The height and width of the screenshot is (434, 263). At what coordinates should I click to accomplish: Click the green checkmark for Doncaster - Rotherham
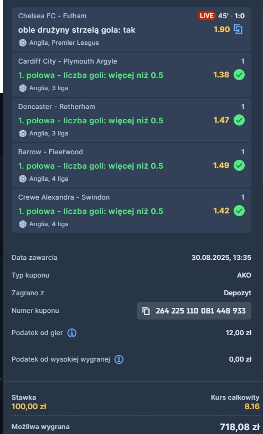pos(239,120)
